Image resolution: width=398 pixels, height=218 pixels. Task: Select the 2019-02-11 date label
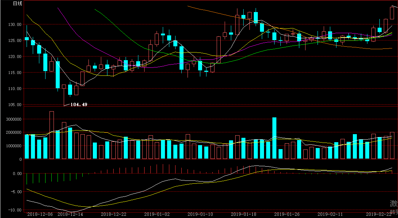(331, 215)
